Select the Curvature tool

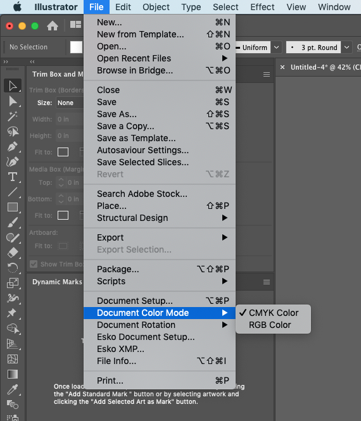pyautogui.click(x=13, y=161)
